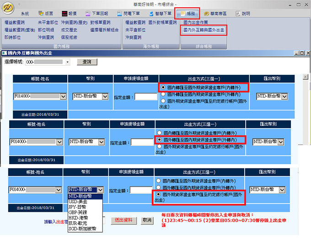The width and height of the screenshot is (311, 240).
Task: Collapse the bottom form open 幣別 dropdown arrow
Action: click(x=100, y=190)
